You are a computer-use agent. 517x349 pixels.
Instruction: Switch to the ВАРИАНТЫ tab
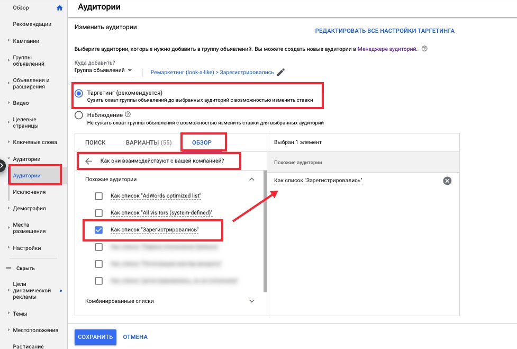[x=148, y=142]
